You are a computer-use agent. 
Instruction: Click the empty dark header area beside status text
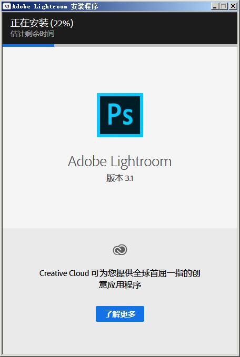click(x=155, y=28)
